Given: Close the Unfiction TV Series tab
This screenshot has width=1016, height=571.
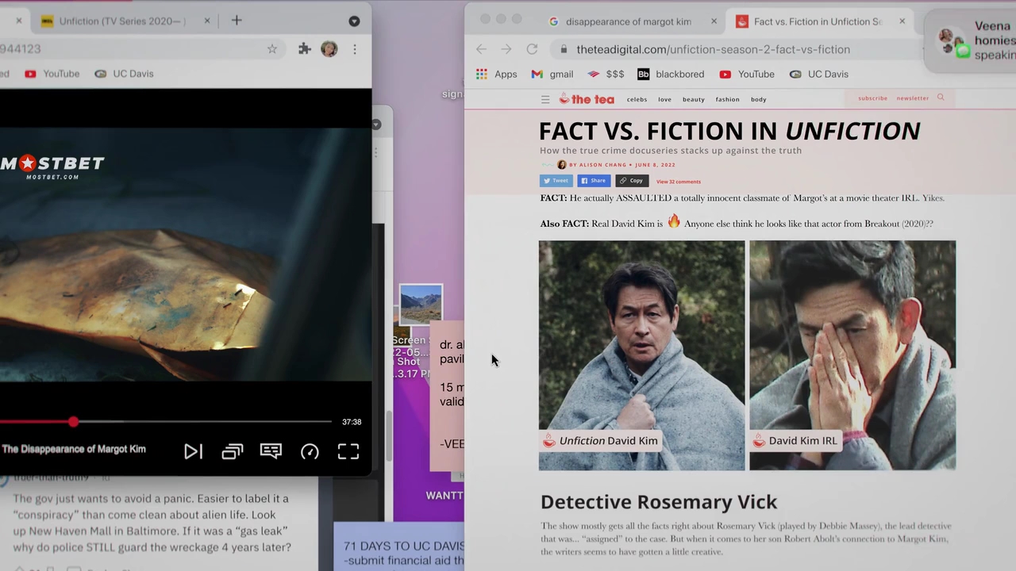Looking at the screenshot, I should point(207,21).
